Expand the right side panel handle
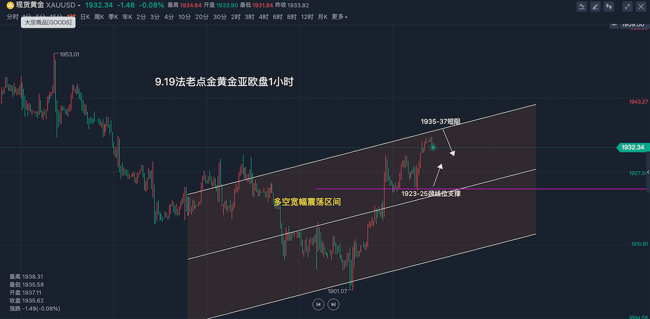Viewport: 650px width, 319px height. (x=647, y=173)
